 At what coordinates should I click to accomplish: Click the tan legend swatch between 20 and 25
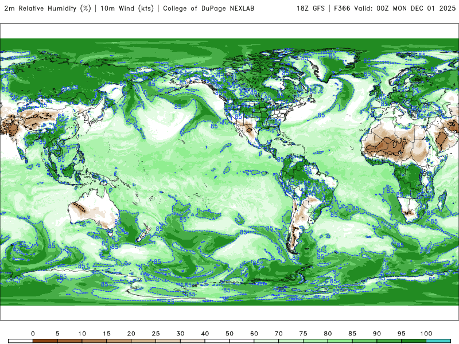[x=143, y=341]
